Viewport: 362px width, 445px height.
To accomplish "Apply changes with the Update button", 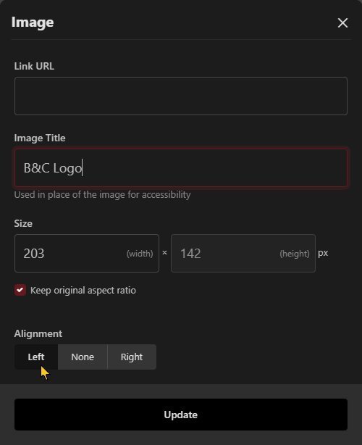I will [x=181, y=415].
